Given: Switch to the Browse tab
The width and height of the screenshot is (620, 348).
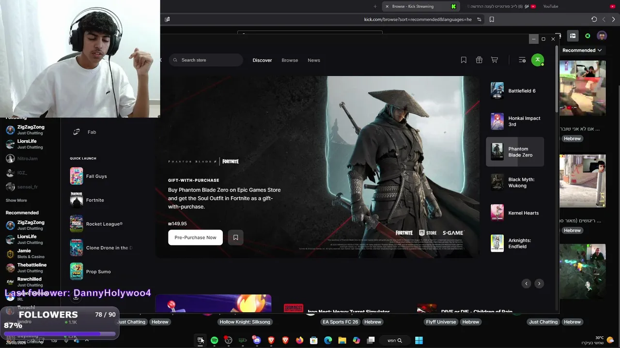Looking at the screenshot, I should point(290,60).
